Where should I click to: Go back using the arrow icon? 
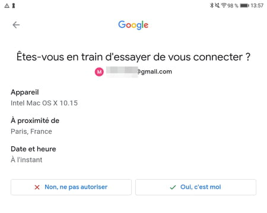(16, 25)
